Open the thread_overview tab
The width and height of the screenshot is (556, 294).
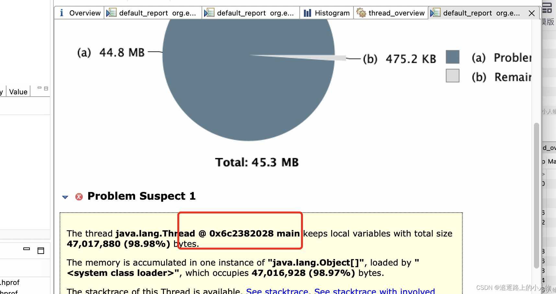[391, 13]
